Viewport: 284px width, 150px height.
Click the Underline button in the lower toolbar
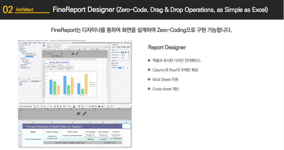[x=51, y=106]
